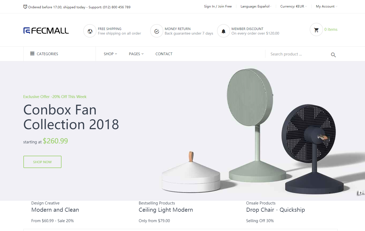The width and height of the screenshot is (365, 231).
Task: Open the Language: Español dropdown
Action: tap(256, 6)
